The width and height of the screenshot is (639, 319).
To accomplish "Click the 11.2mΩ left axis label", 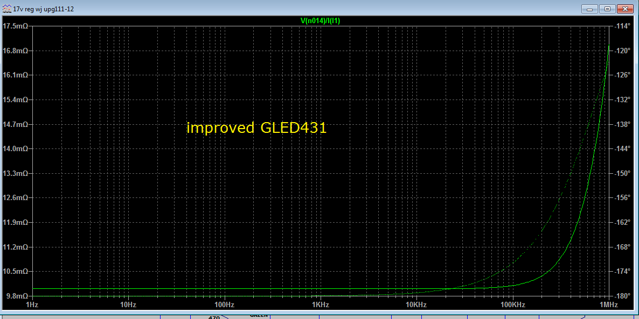I will (x=15, y=247).
